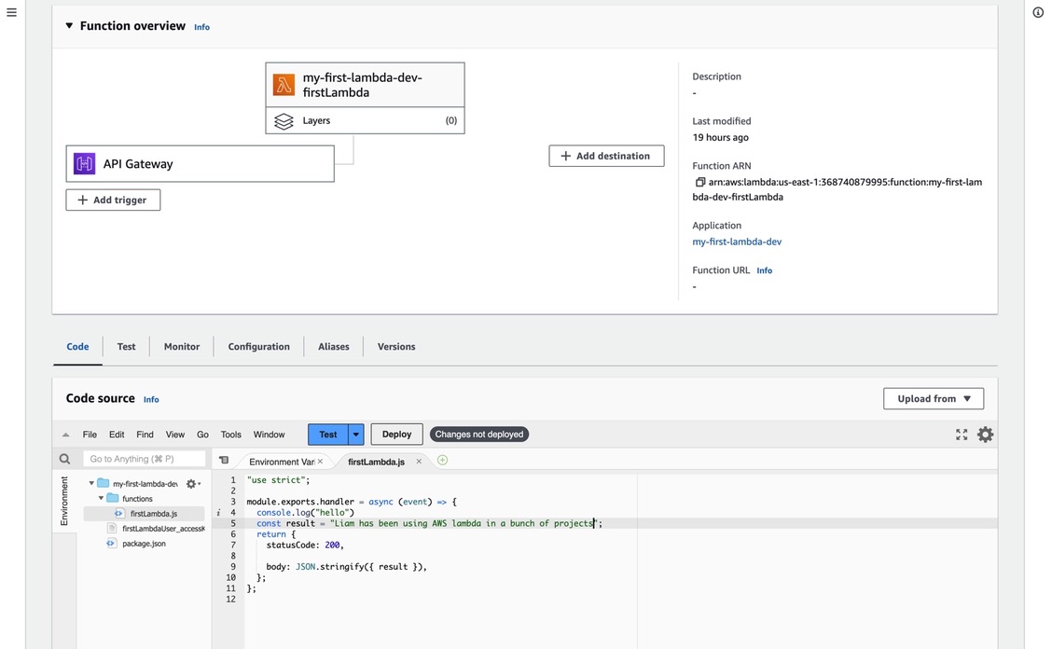Open the View menu
Viewport: 1052px width, 649px height.
(x=175, y=435)
